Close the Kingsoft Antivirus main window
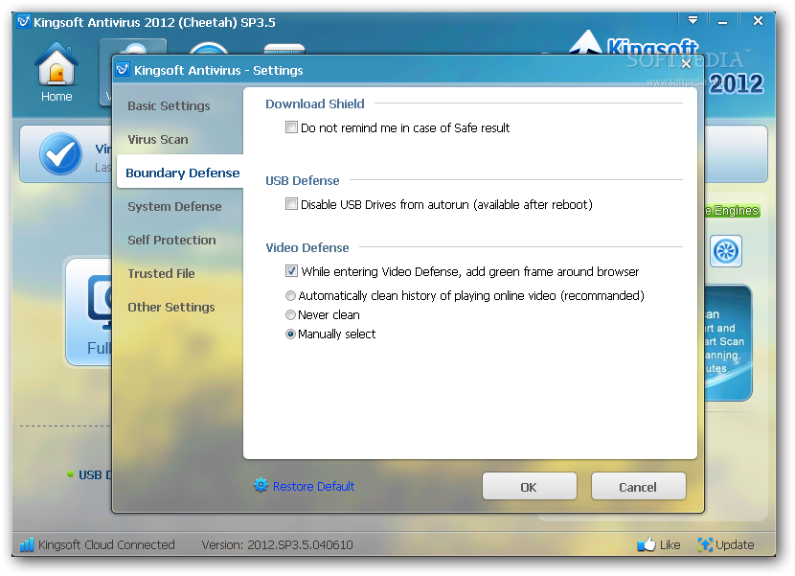795x576 pixels. tap(758, 21)
